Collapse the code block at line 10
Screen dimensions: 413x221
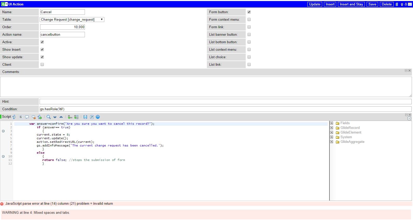coord(3,156)
